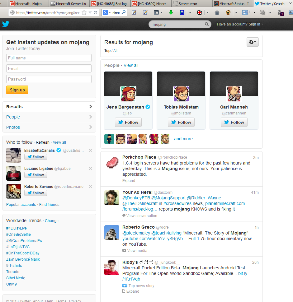Click the browser home icon
Image resolution: width=293 pixels, height=302 pixels.
[x=217, y=13]
